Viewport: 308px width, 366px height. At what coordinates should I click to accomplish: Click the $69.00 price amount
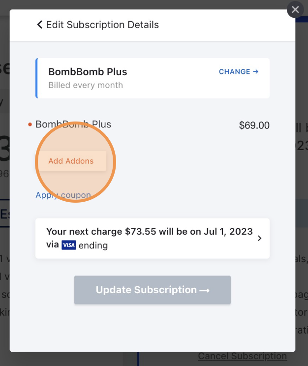click(254, 125)
